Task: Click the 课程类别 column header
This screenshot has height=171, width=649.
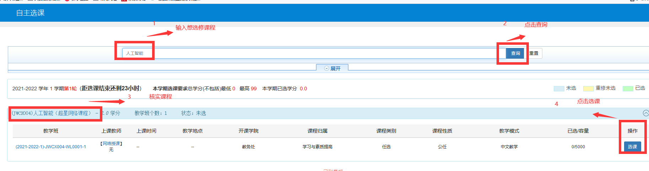Action: (386, 131)
